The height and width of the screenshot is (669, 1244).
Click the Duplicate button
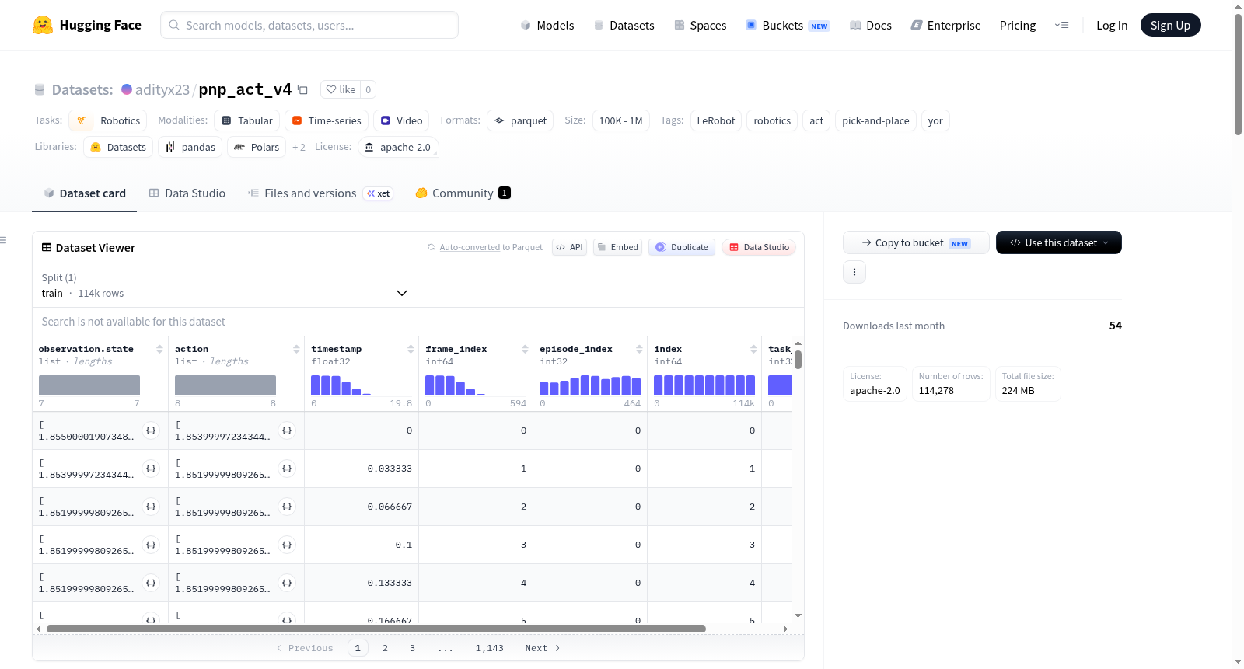point(682,247)
